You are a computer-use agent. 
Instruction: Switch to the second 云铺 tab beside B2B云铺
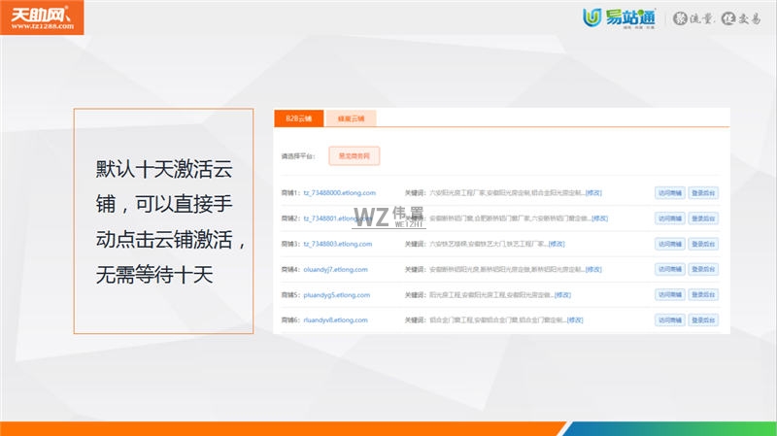coord(351,118)
